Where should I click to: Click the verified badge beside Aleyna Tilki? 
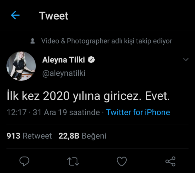(x=91, y=60)
